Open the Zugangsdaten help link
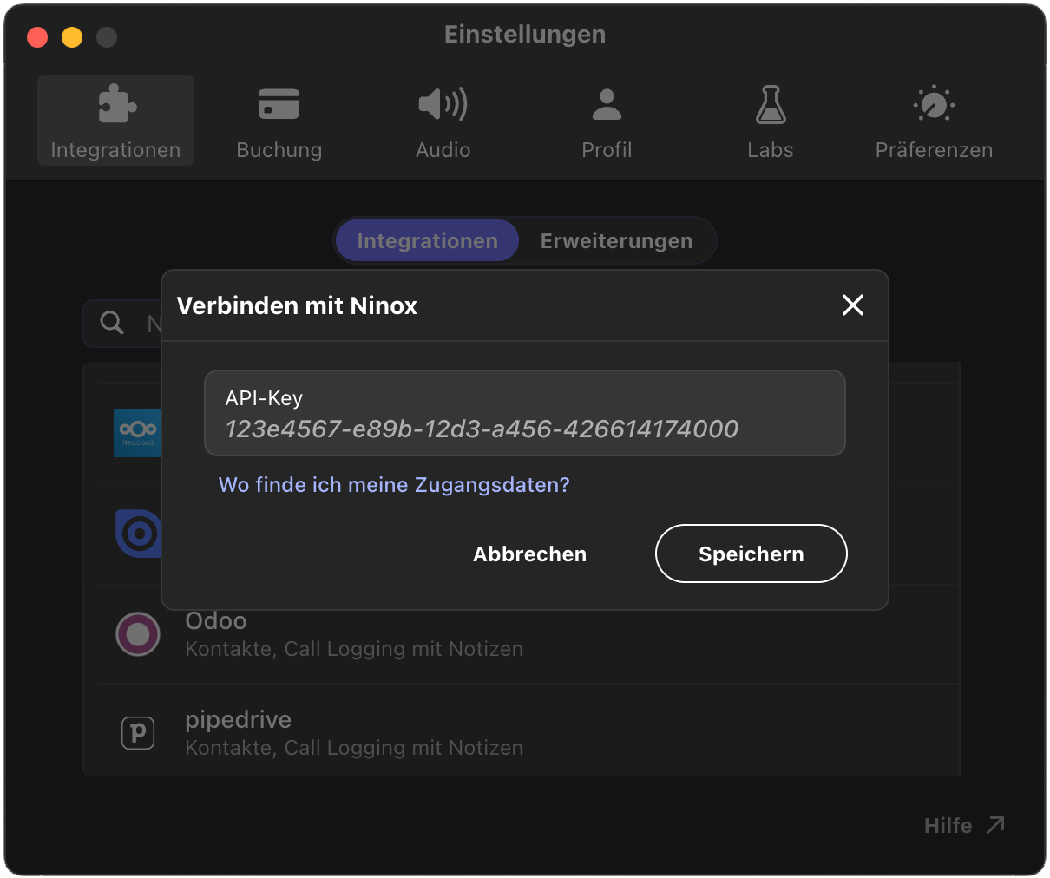 [395, 484]
